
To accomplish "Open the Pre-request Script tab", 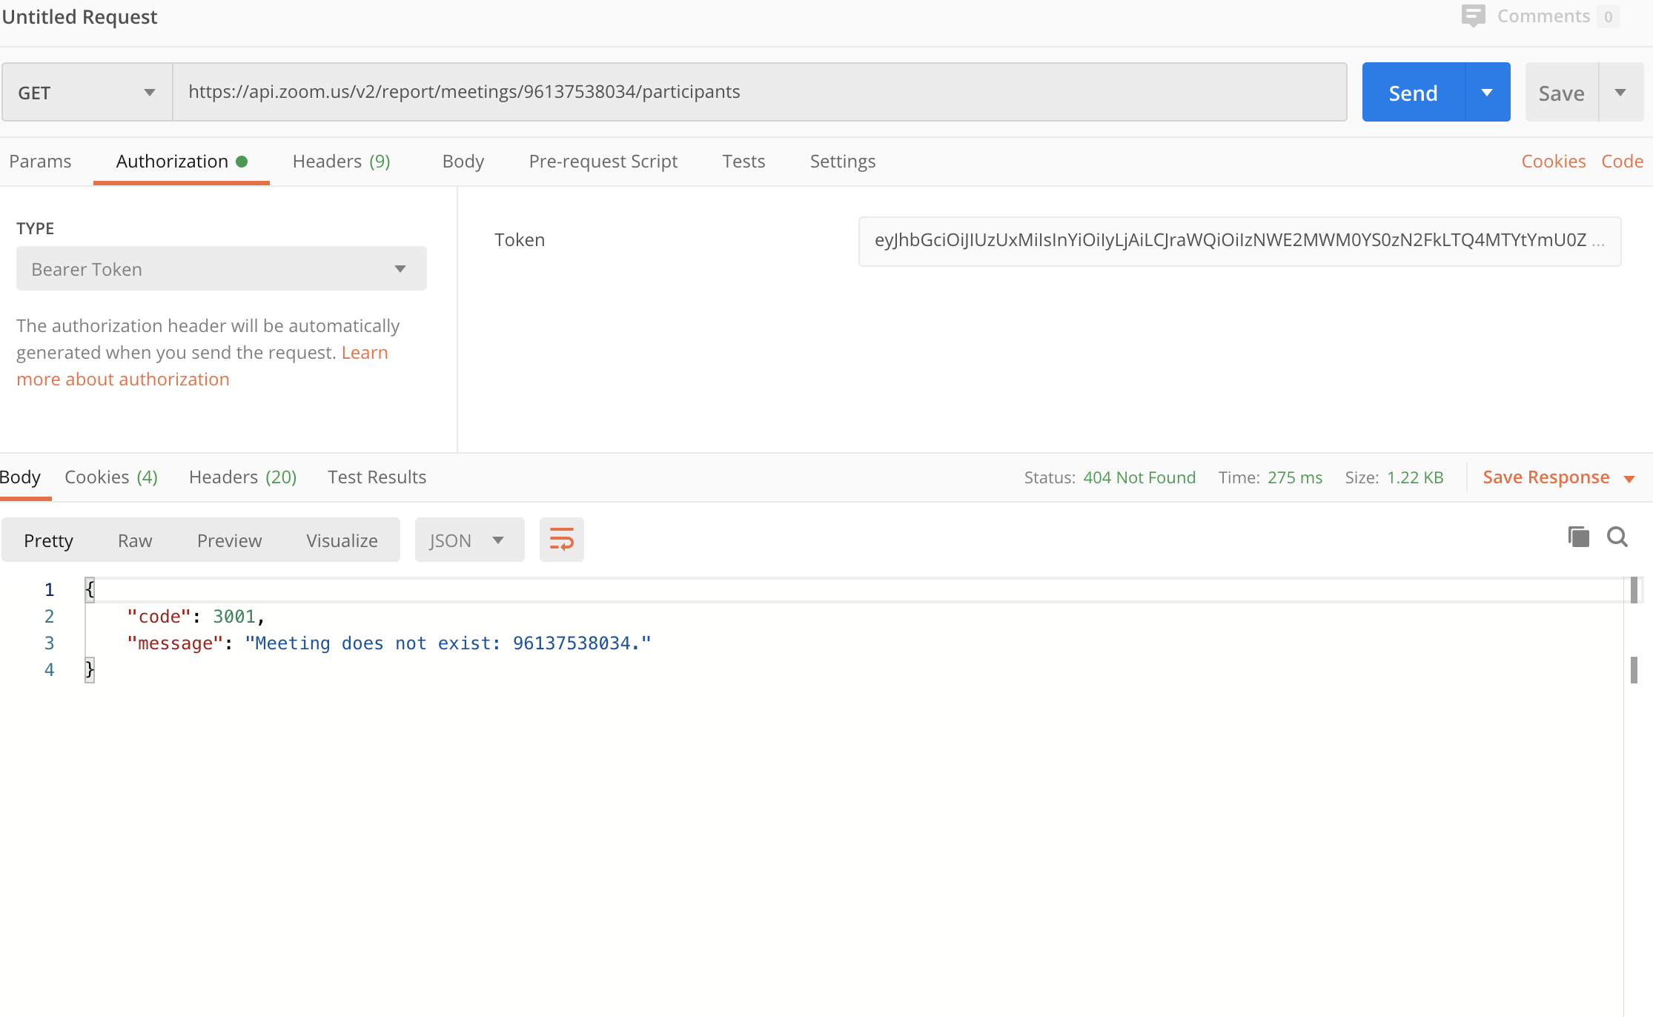I will (x=603, y=162).
